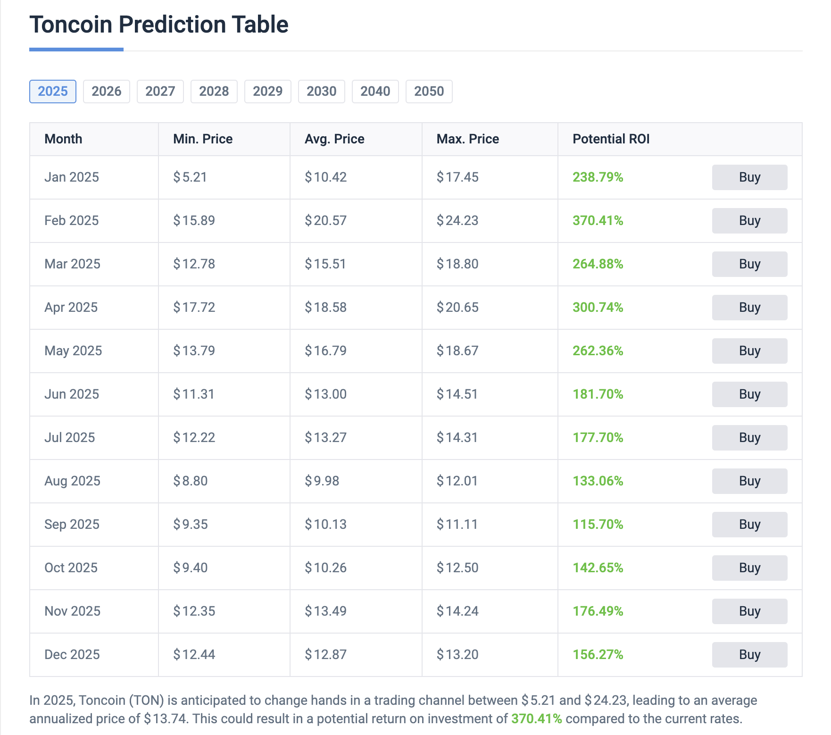831x735 pixels.
Task: Switch to the 2029 tab
Action: 268,91
